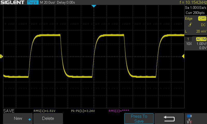Image resolution: width=207 pixels, height=124 pixels.
Task: Click the rising edge slope icon
Action: coord(190,25)
